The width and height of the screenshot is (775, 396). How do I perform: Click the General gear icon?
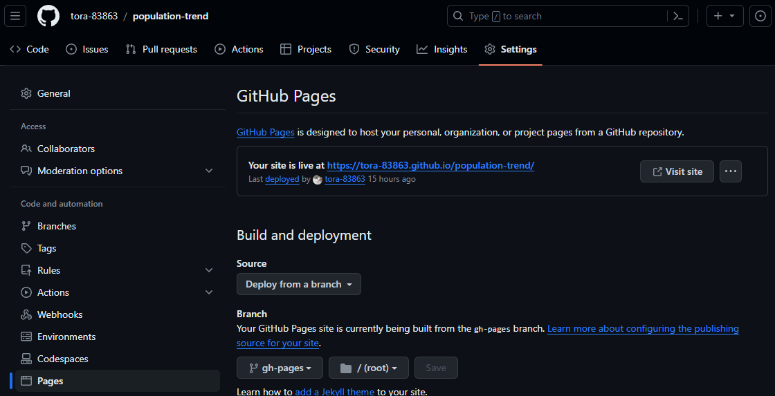(x=26, y=93)
